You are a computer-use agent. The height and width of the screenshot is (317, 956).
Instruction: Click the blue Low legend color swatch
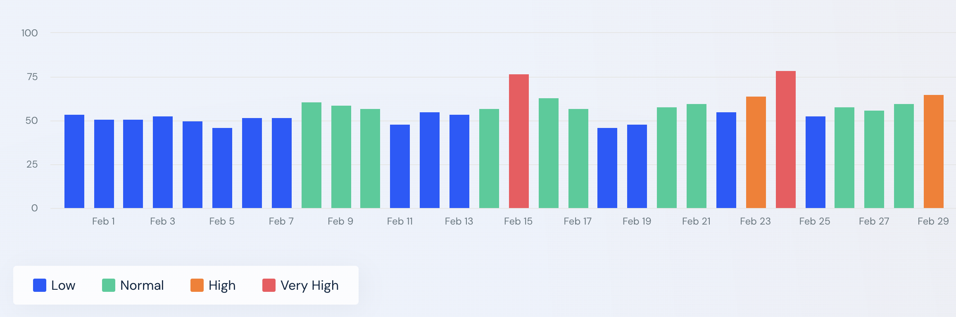click(40, 285)
